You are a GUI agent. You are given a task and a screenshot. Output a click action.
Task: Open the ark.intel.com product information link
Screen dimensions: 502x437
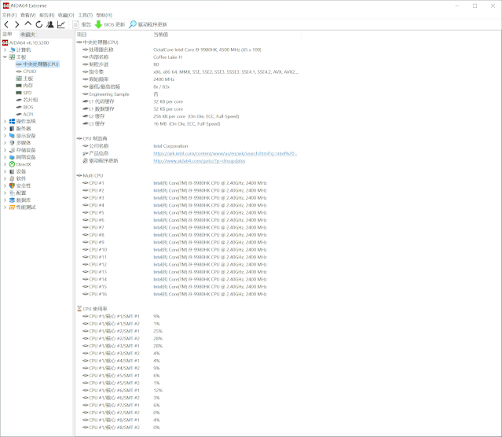click(x=225, y=153)
